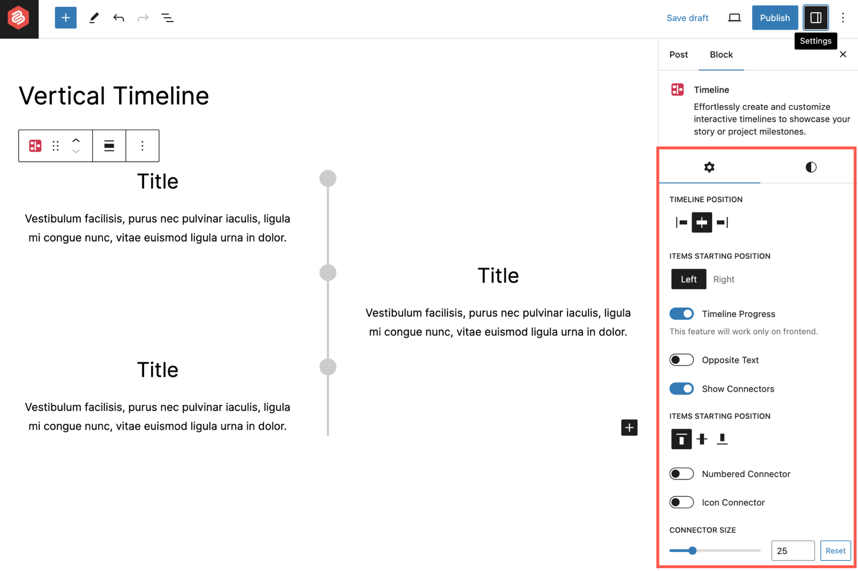Click the Connector Size value field
858x571 pixels.
793,550
